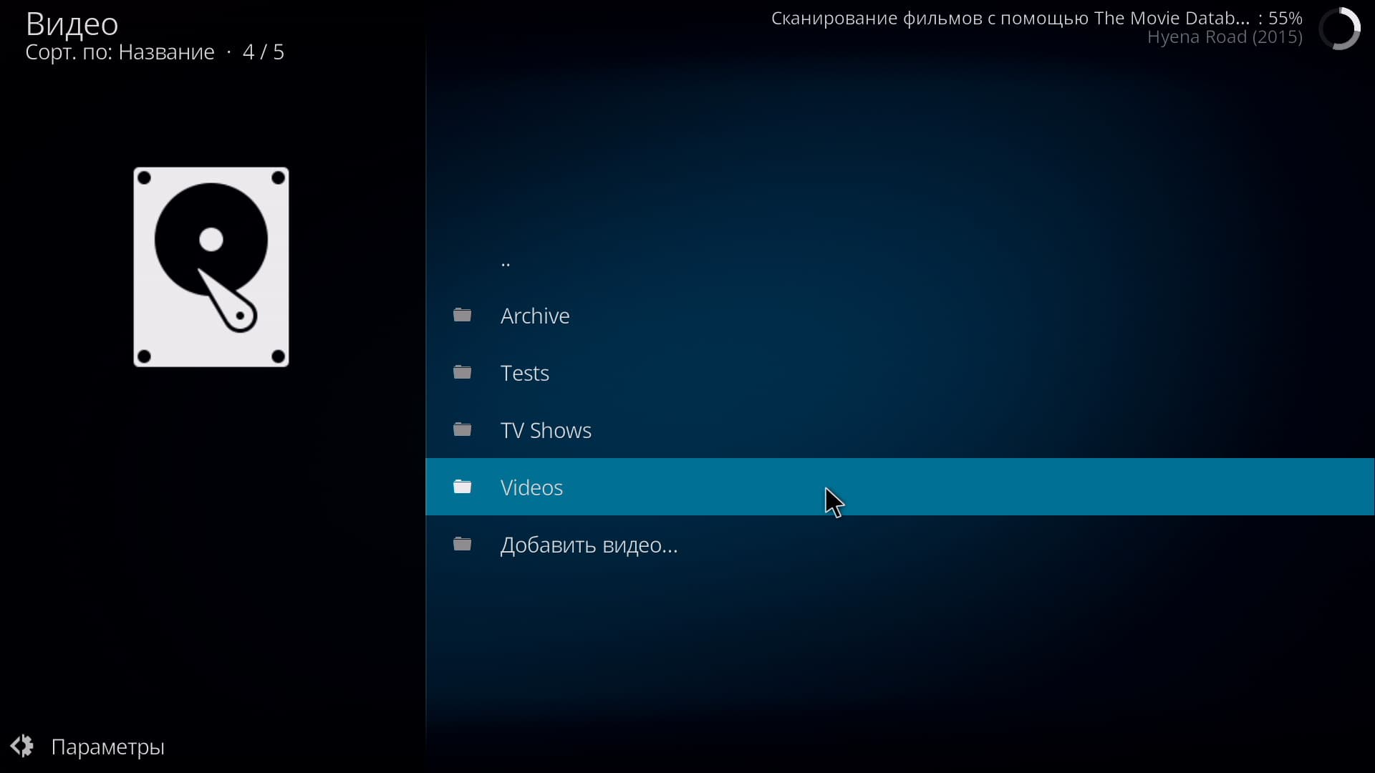Image resolution: width=1375 pixels, height=773 pixels.
Task: Click the highlighted Videos folder icon
Action: (x=463, y=487)
